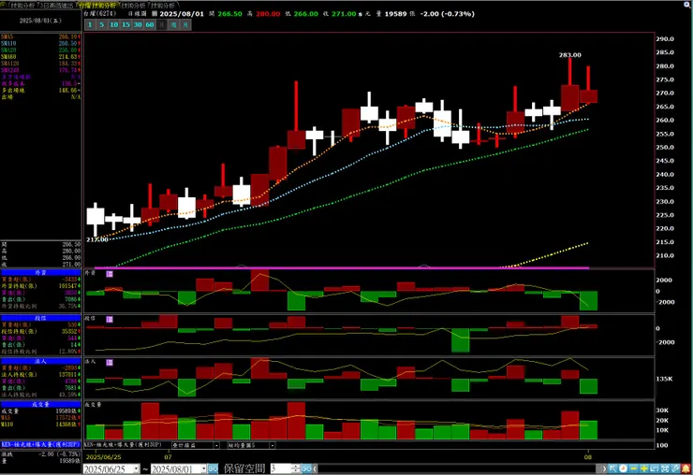
Task: Select the monthly (月) timeframe button
Action: pyautogui.click(x=185, y=24)
